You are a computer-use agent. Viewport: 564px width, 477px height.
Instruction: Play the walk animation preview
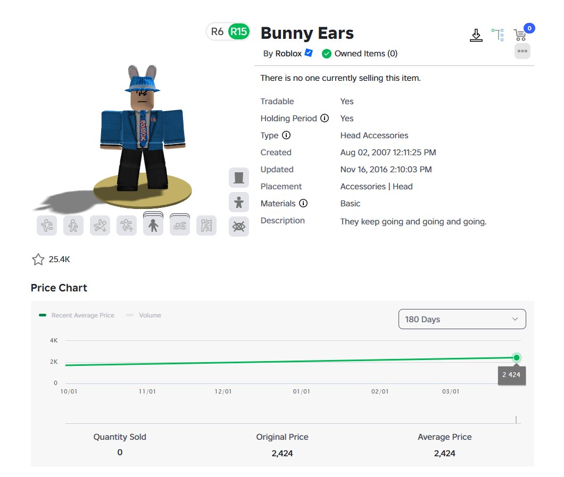click(x=73, y=225)
